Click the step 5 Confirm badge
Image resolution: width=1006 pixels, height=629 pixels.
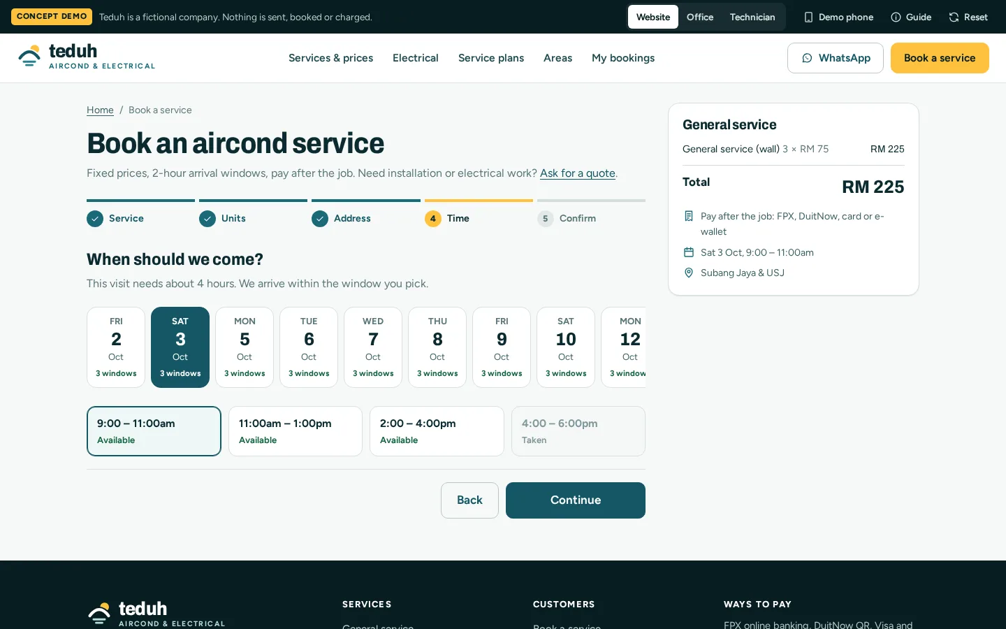546,219
